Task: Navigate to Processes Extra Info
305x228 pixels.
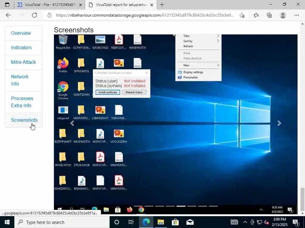Action: (22, 102)
